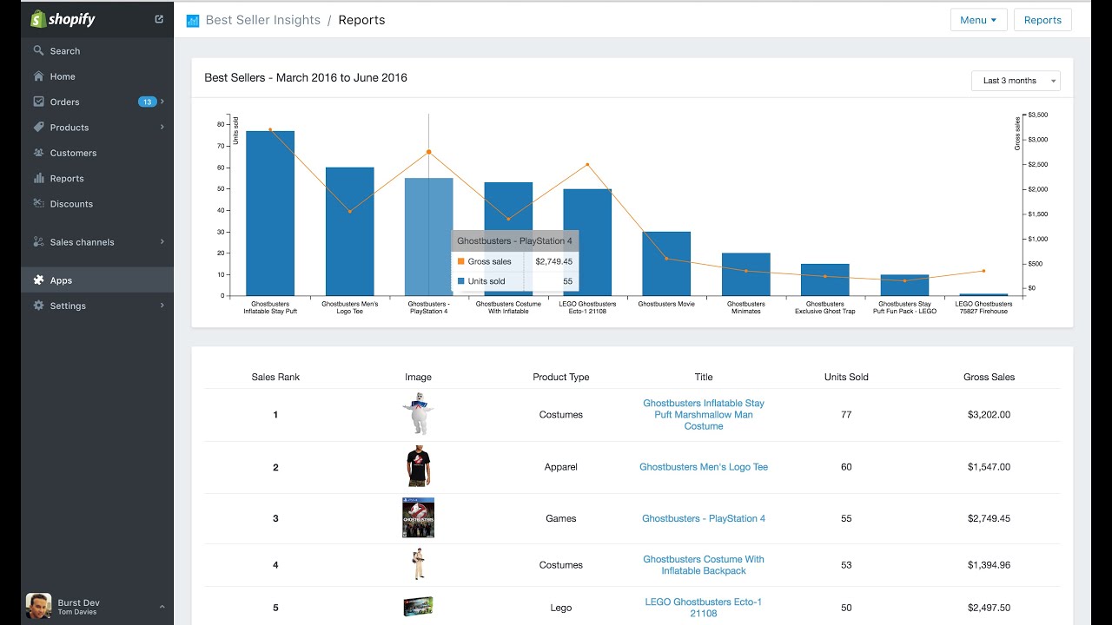This screenshot has width=1112, height=625.
Task: Click the Discounts scissors icon
Action: coord(38,203)
